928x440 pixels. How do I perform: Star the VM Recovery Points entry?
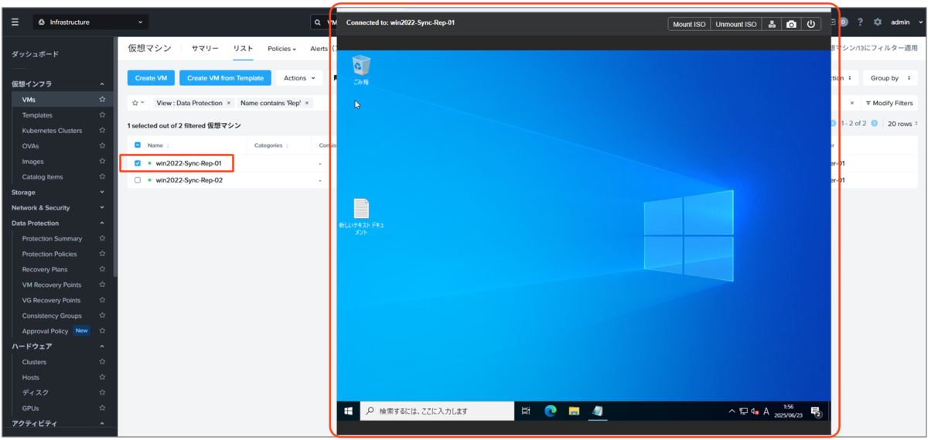pyautogui.click(x=102, y=285)
